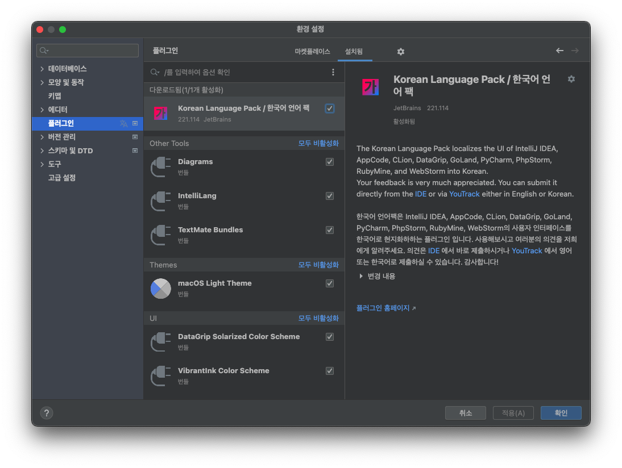Expand the 데이터베이스 tree node
Screen dimensions: 622x468
point(42,69)
